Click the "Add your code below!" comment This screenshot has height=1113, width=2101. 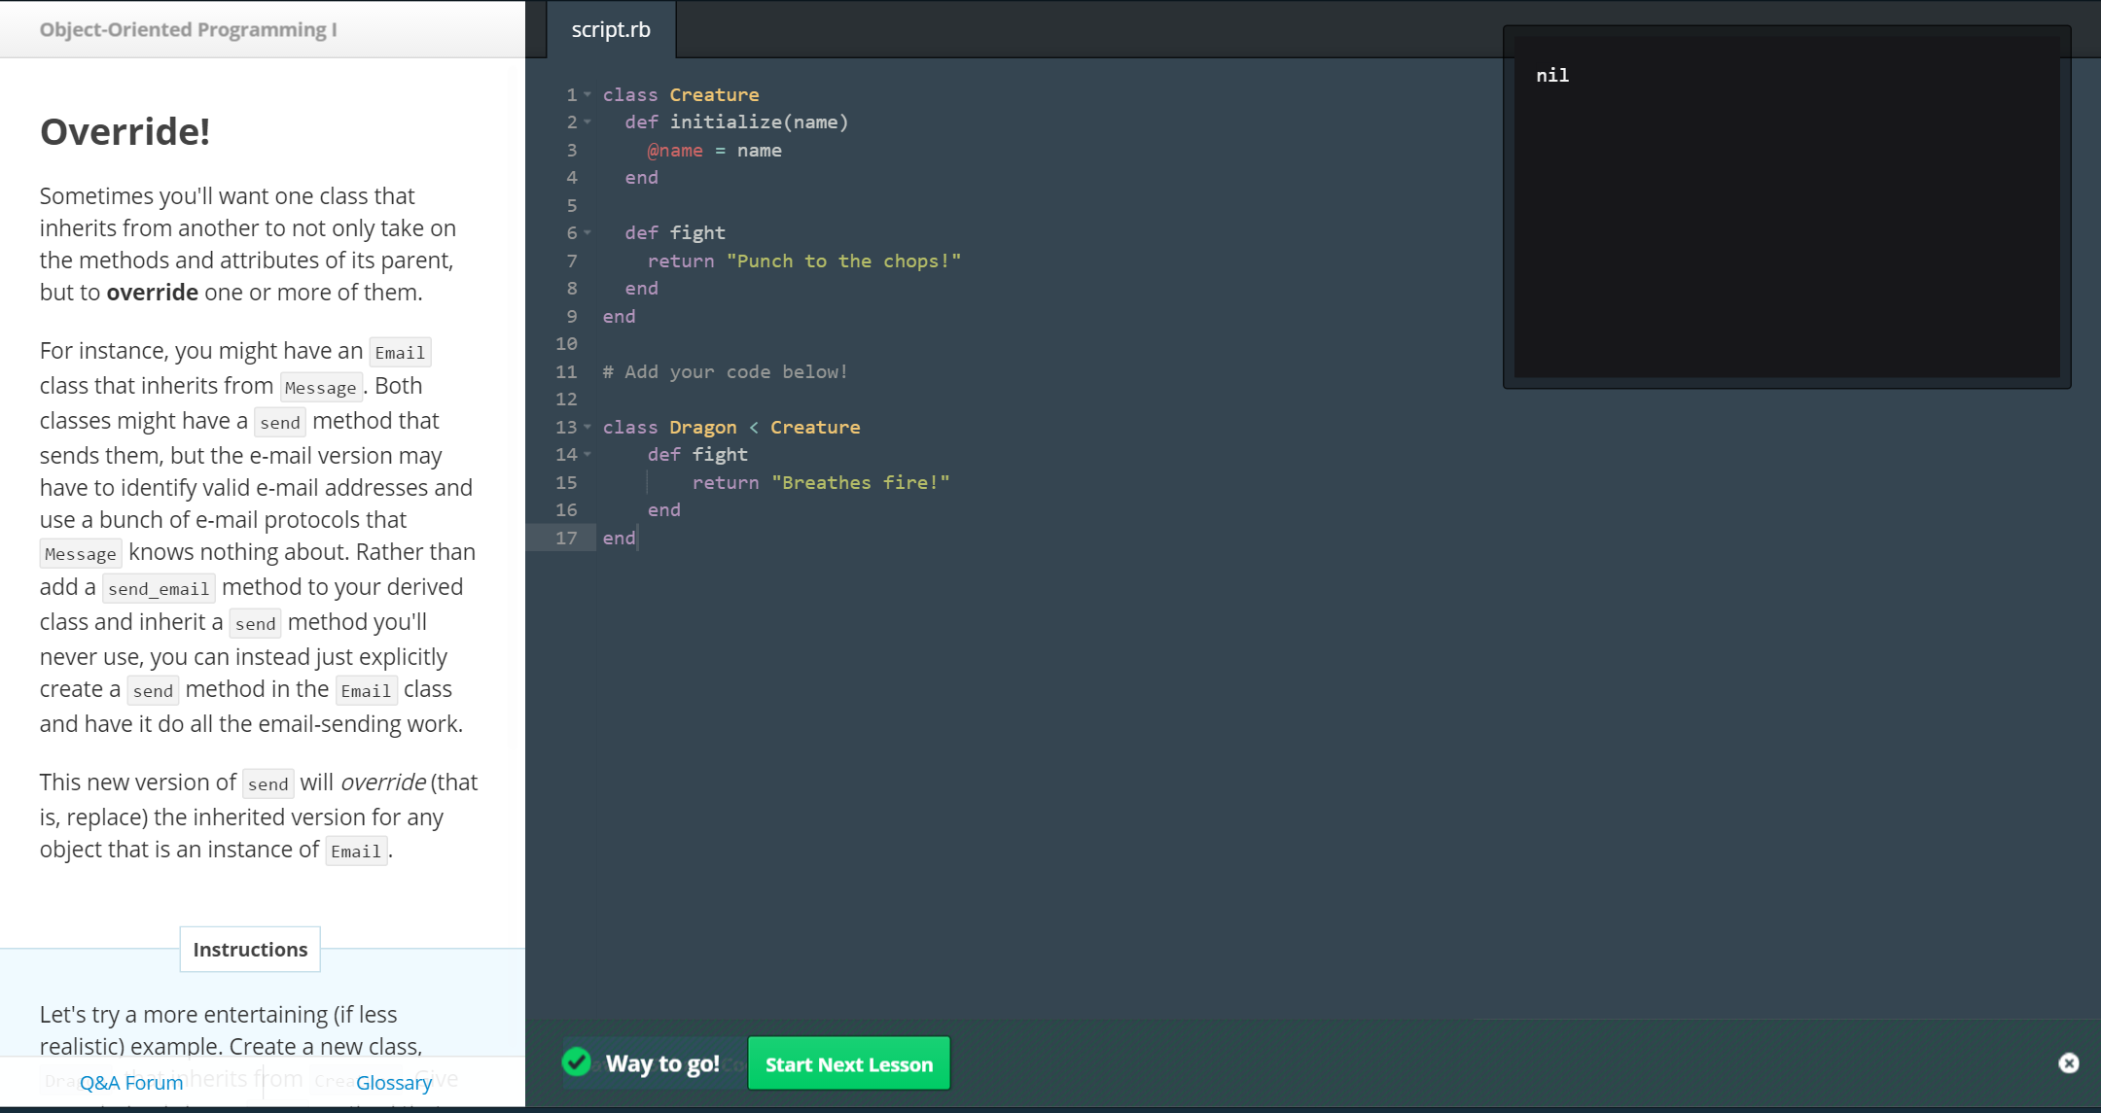click(725, 372)
